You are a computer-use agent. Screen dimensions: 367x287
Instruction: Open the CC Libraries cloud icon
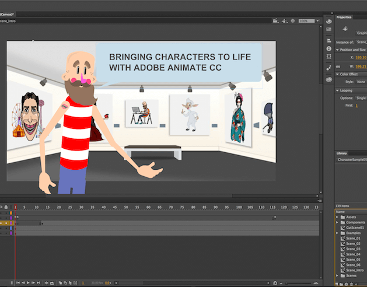pyautogui.click(x=329, y=79)
